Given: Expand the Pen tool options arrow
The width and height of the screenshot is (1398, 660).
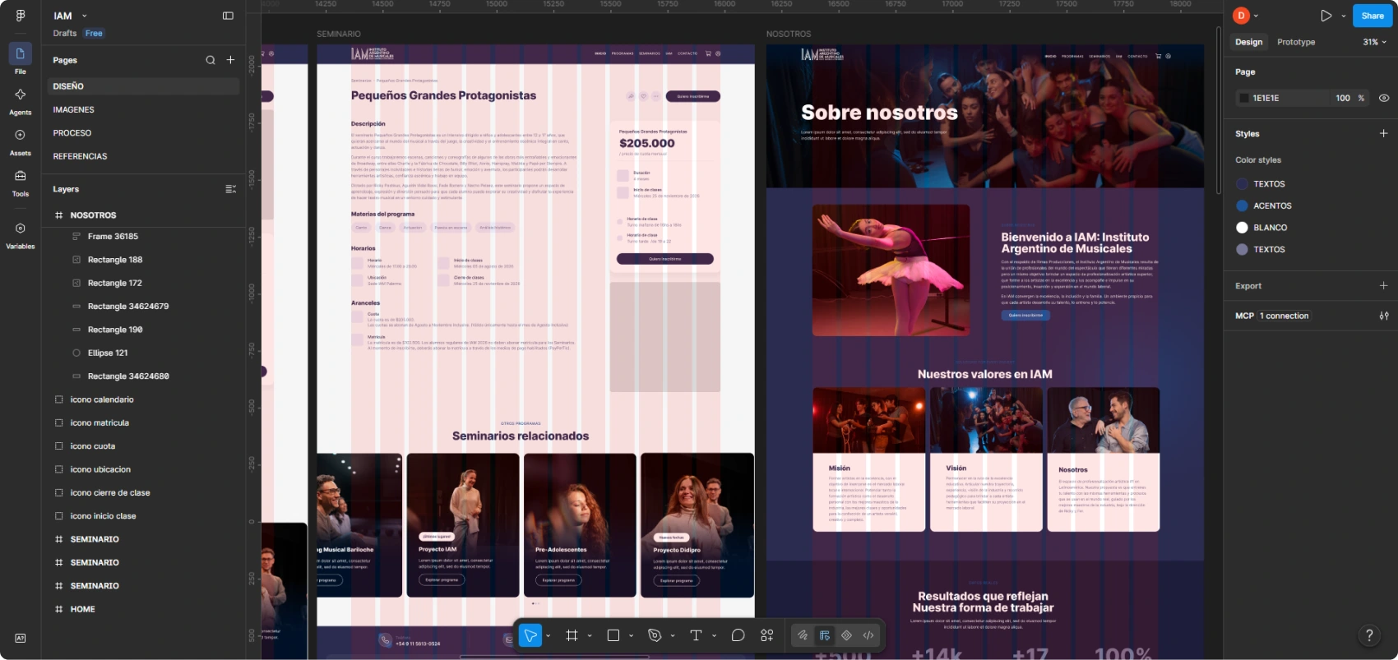Looking at the screenshot, I should pyautogui.click(x=673, y=635).
